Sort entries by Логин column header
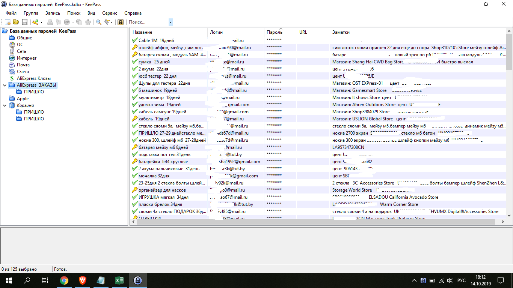Screen dimensions: 513x288 (x=235, y=32)
